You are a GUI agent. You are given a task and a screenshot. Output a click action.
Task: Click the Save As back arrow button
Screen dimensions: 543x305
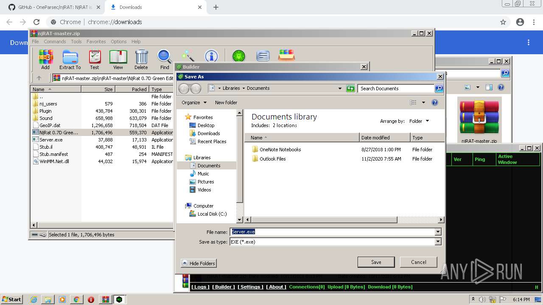(x=184, y=88)
